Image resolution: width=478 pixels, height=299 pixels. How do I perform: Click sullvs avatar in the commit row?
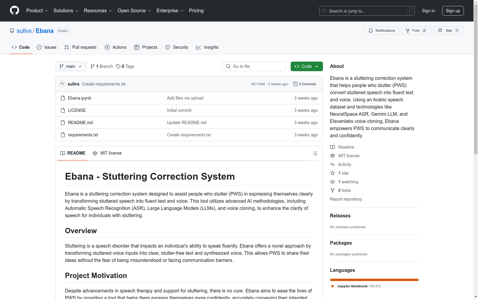(62, 84)
